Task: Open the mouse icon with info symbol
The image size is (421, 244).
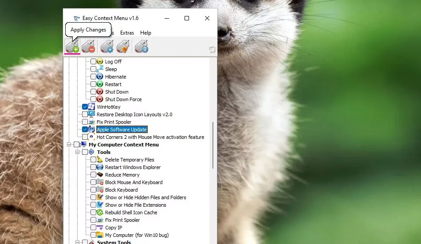Action: coord(142,47)
